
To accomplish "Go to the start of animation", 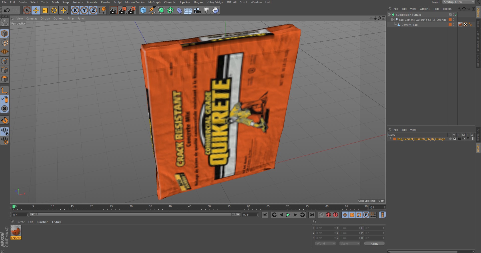I will [x=265, y=215].
